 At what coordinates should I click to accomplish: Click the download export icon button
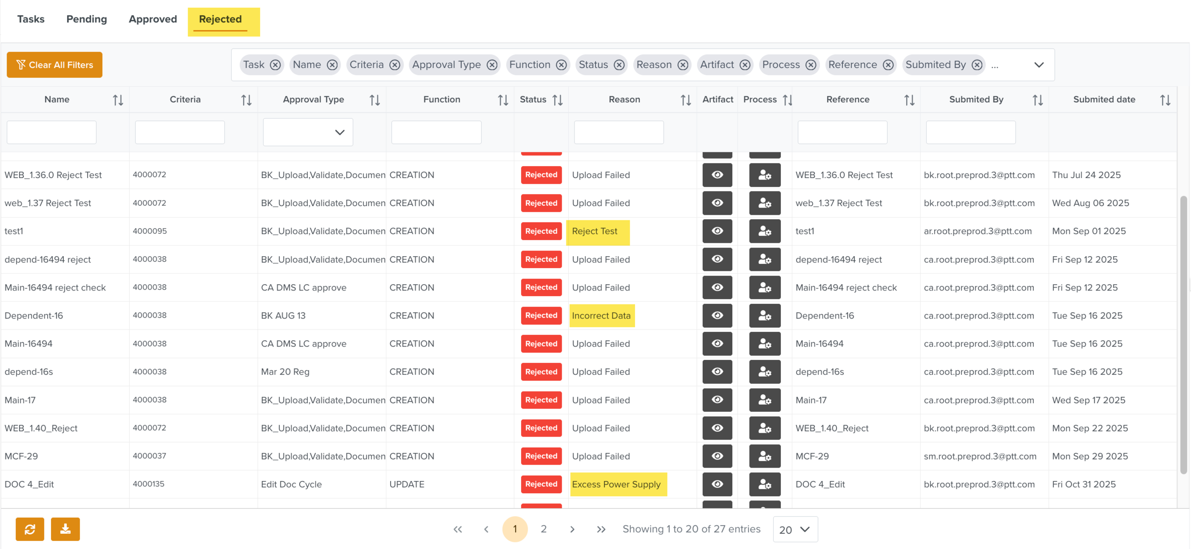pyautogui.click(x=65, y=529)
